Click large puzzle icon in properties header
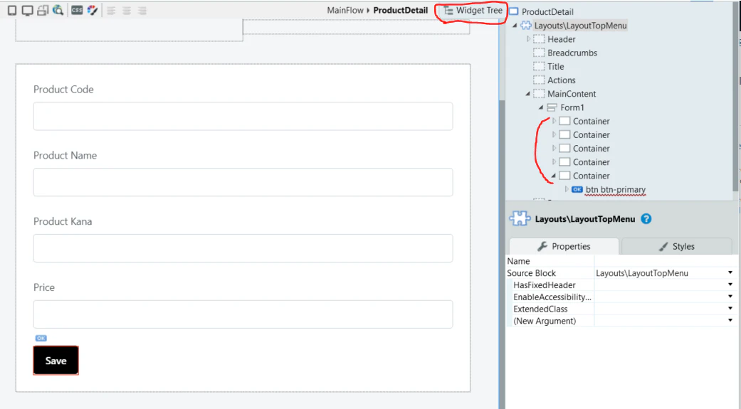The height and width of the screenshot is (409, 741). pyautogui.click(x=520, y=218)
